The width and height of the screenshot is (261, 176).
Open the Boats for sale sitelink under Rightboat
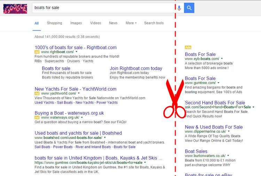(56, 68)
